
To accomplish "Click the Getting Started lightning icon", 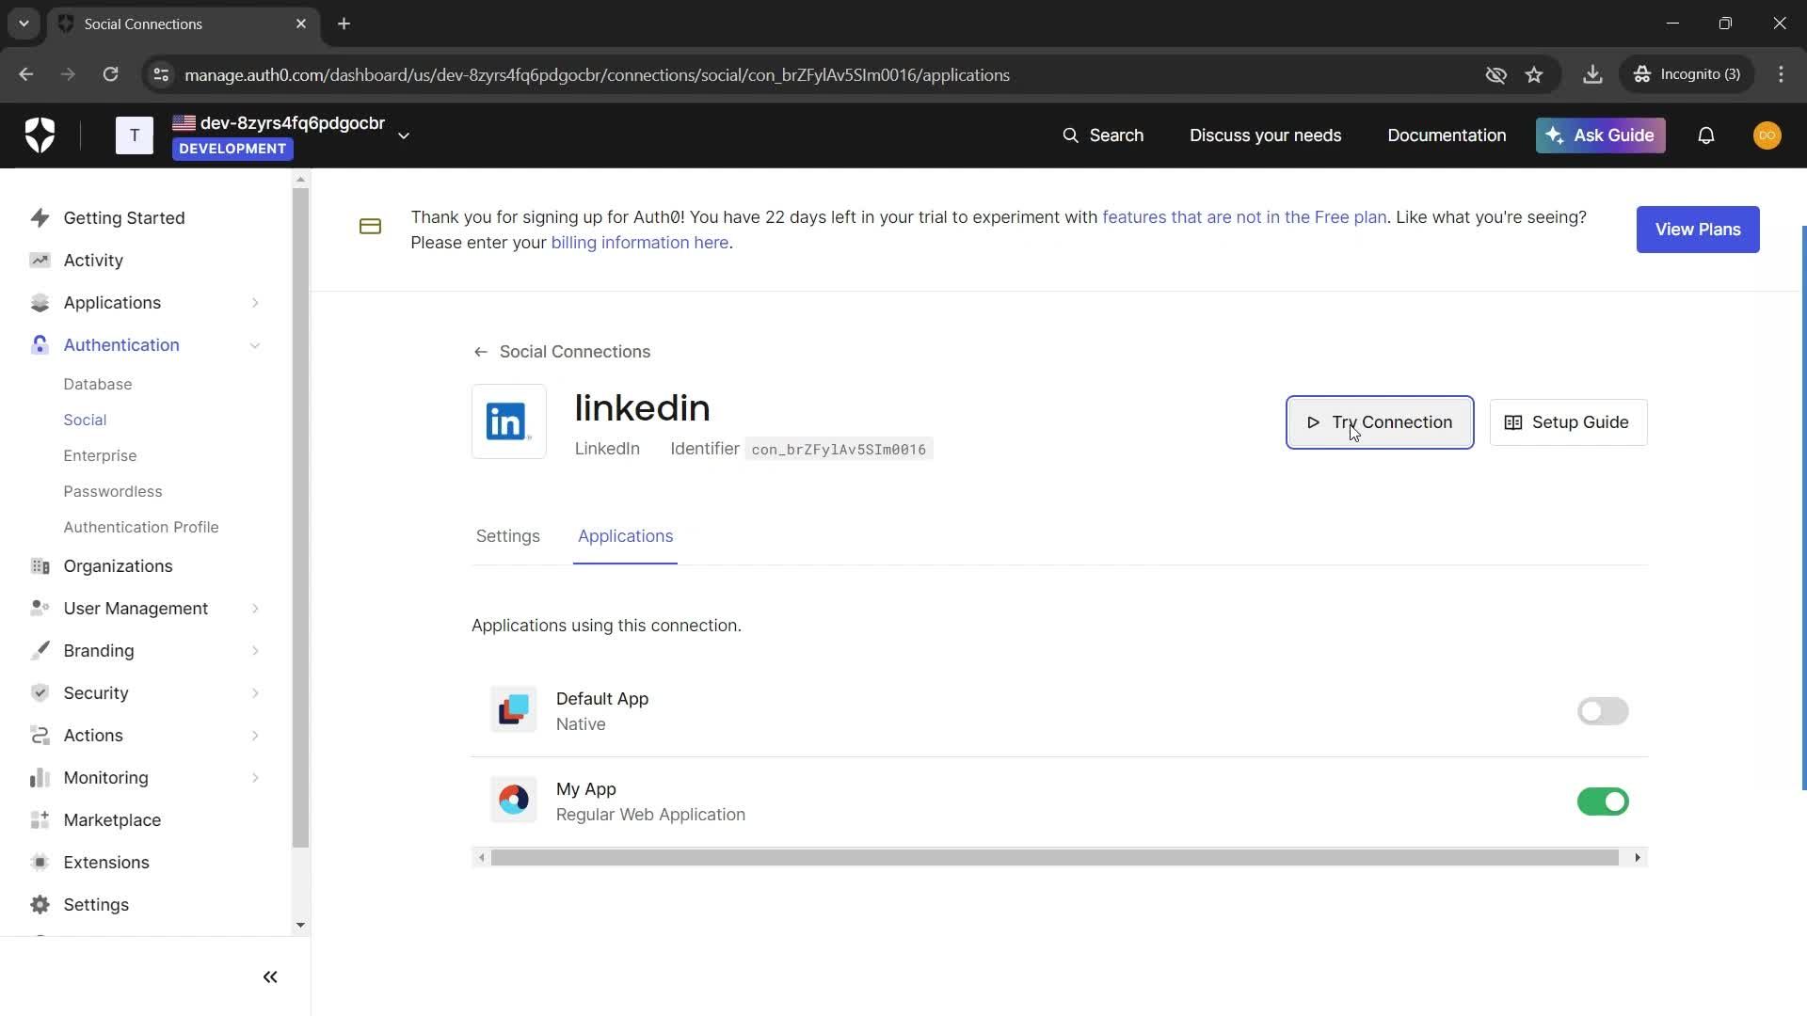I will [40, 218].
